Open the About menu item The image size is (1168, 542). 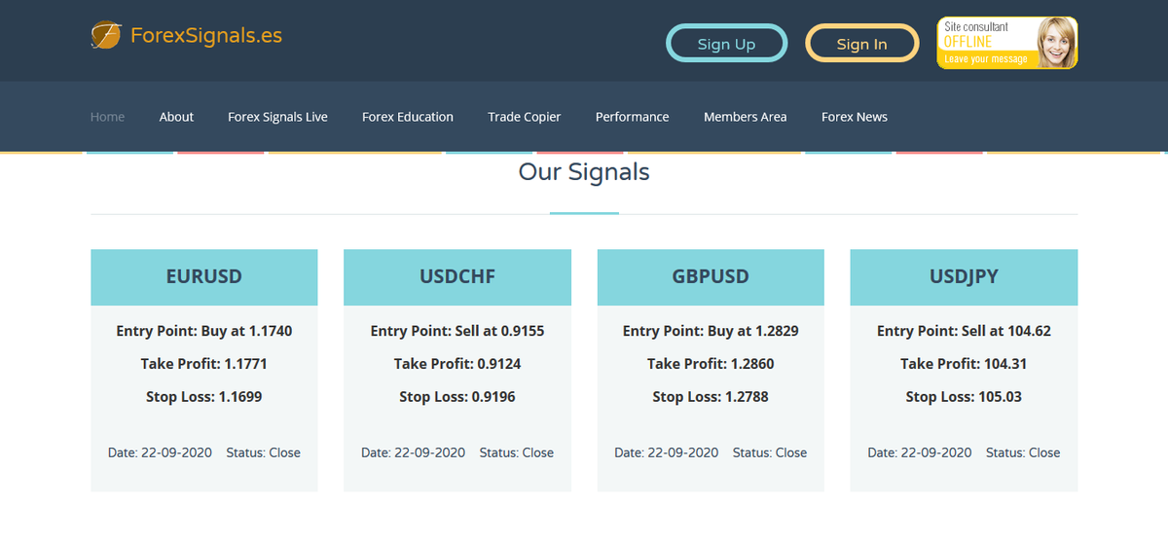176,117
